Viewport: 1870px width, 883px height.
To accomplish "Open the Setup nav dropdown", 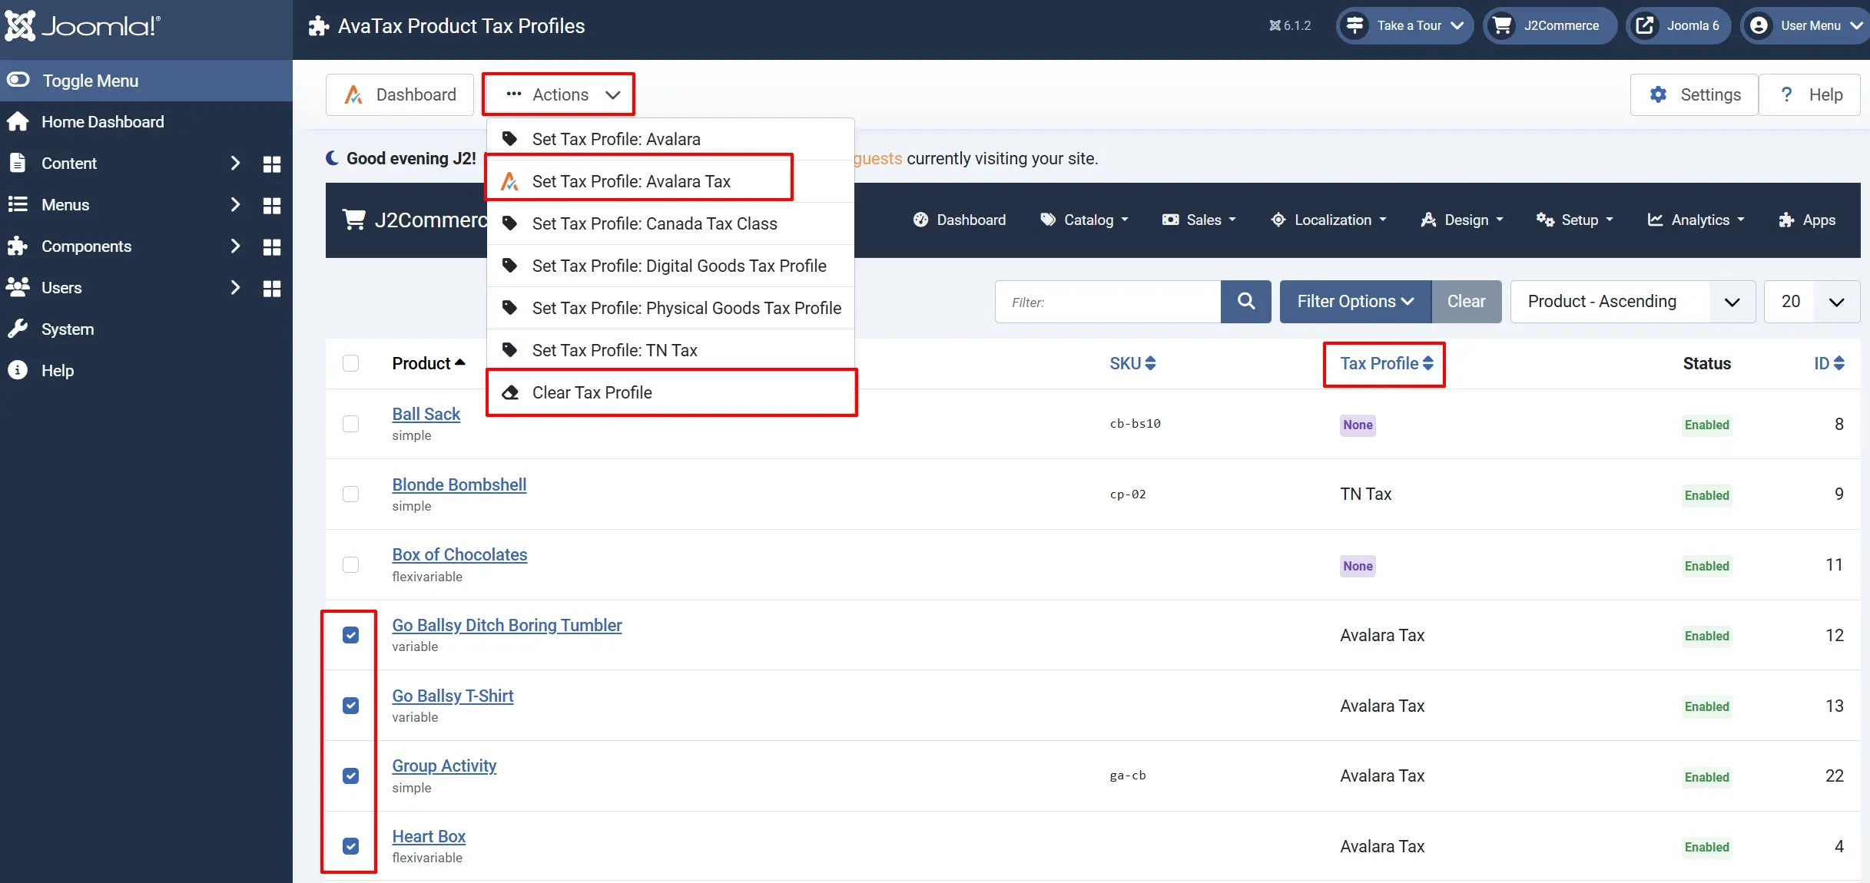I will click(1574, 220).
